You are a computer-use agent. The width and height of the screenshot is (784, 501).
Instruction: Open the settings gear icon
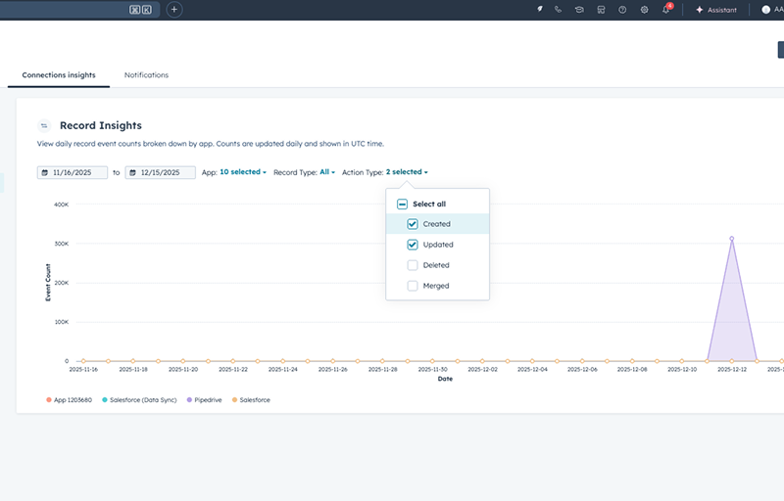point(645,10)
